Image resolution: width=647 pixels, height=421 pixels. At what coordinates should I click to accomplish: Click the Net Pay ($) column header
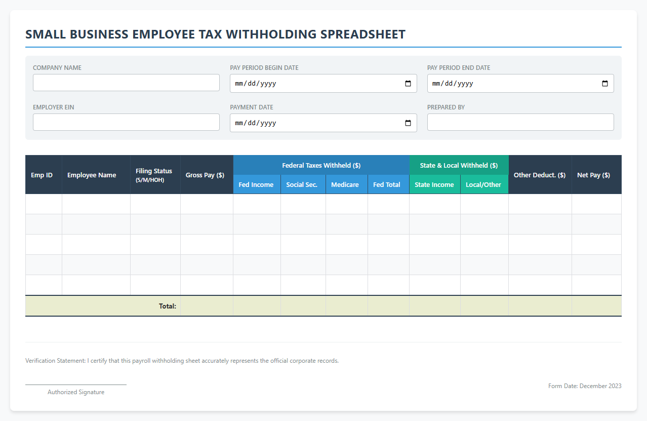[596, 175]
